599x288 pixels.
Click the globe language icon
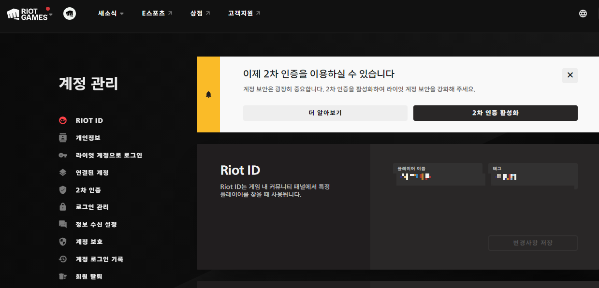click(x=583, y=14)
